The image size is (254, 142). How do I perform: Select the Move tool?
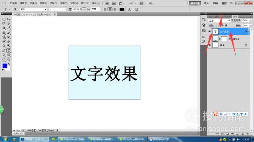(x=9, y=19)
